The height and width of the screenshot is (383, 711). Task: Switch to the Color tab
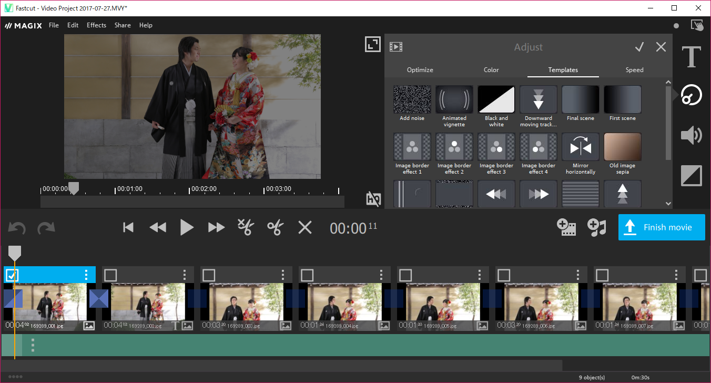click(491, 70)
